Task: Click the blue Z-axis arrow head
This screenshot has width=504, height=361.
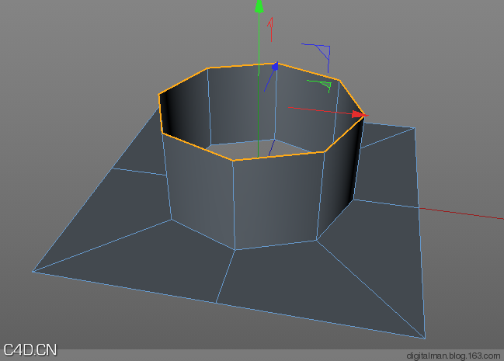Action: (274, 68)
